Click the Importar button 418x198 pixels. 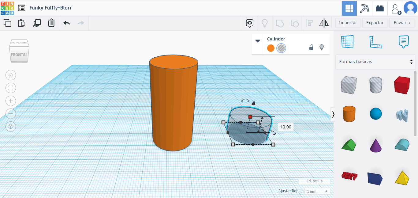point(348,23)
